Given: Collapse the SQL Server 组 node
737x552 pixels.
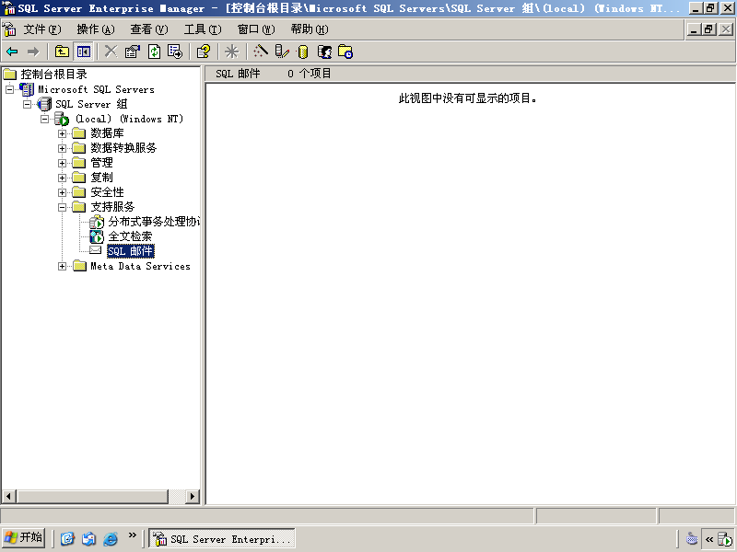Looking at the screenshot, I should 28,104.
